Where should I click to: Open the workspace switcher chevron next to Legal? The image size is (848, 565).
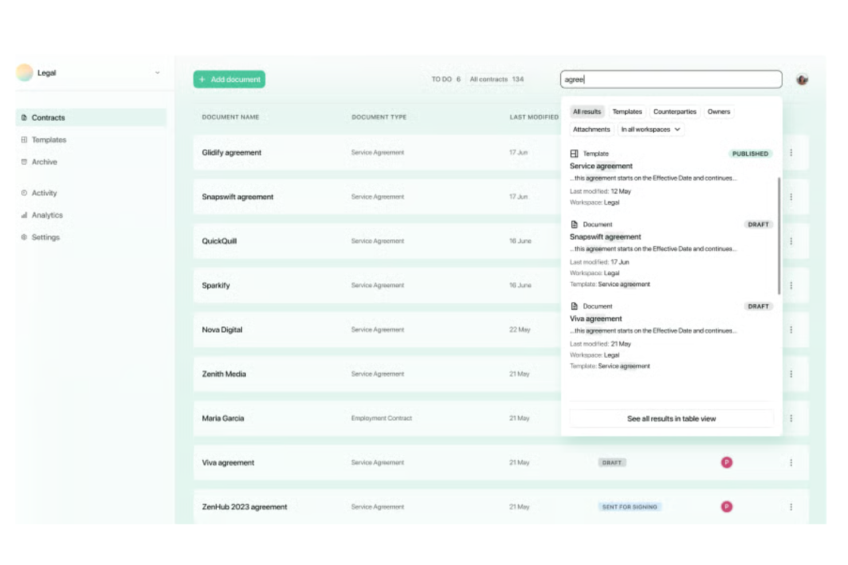pos(158,73)
